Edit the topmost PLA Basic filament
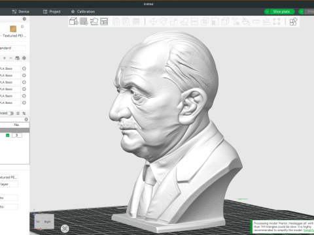The height and width of the screenshot is (235, 314). pyautogui.click(x=24, y=69)
